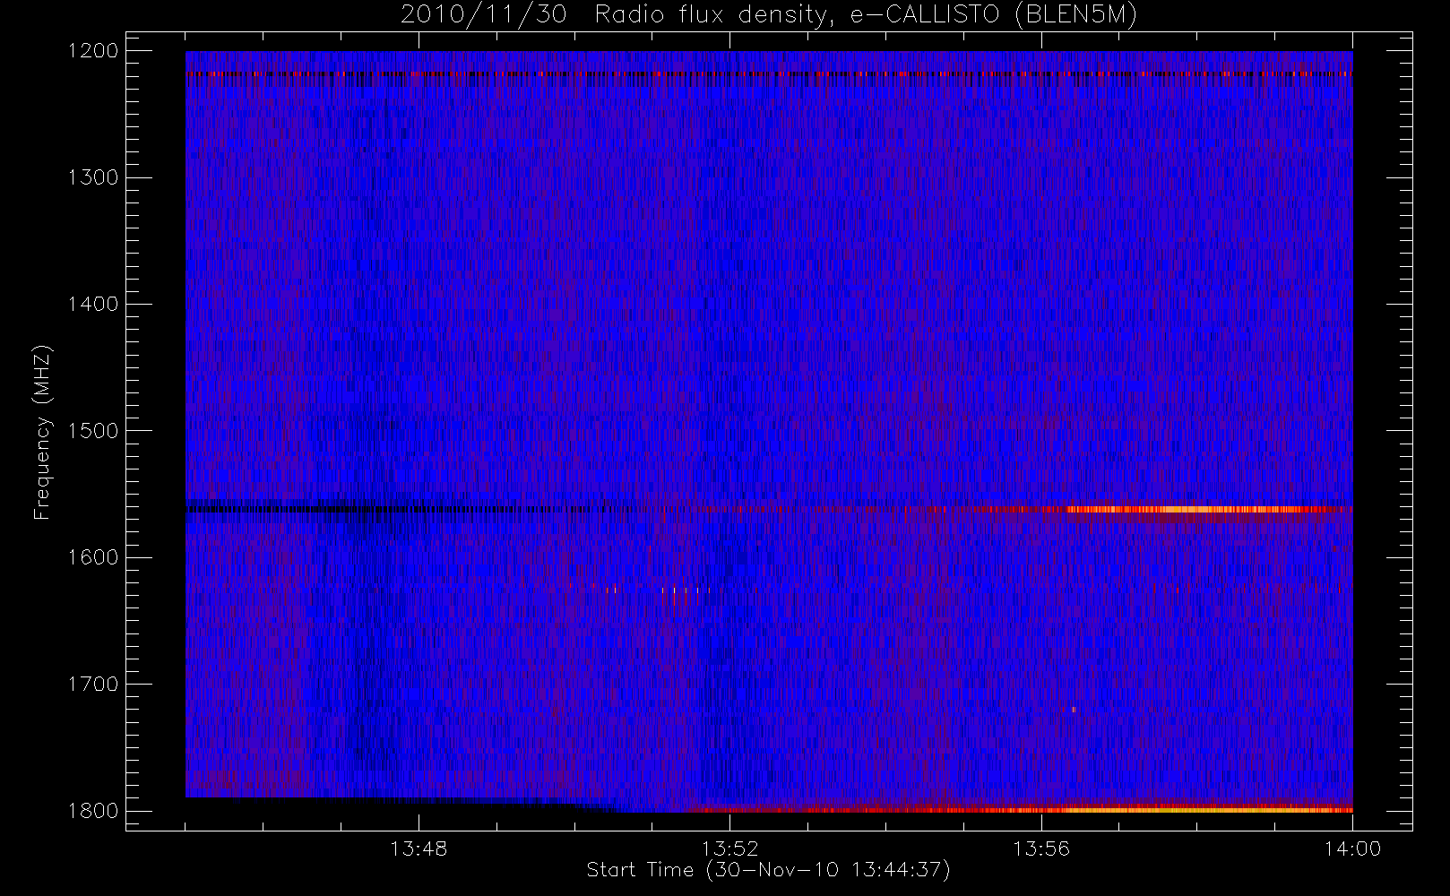Viewport: 1450px width, 896px height.
Task: Click the 1300 frequency tick label
Action: (93, 177)
